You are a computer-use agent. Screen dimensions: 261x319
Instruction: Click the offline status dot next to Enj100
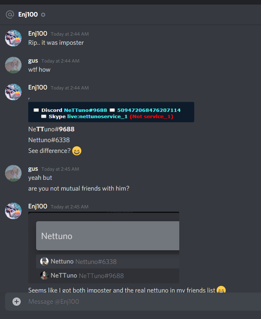(43, 15)
